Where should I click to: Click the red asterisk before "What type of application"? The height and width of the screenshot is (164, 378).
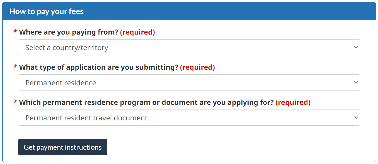tap(15, 67)
